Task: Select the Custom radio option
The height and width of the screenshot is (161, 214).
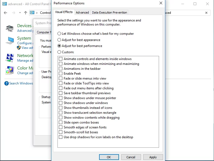Action: [x=66, y=52]
